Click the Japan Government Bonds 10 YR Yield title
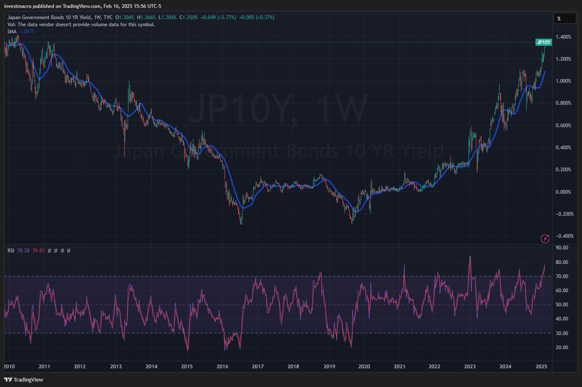 [x=49, y=17]
